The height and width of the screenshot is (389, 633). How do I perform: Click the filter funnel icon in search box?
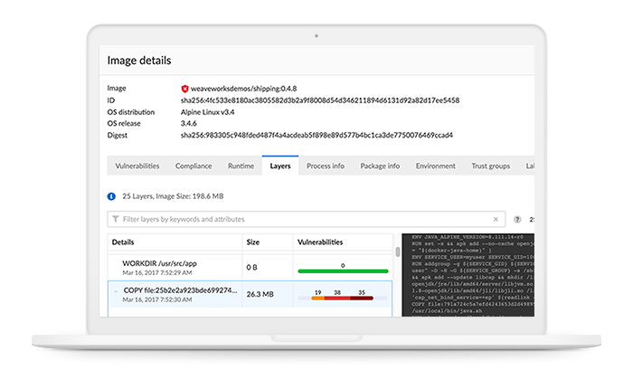[x=115, y=219]
